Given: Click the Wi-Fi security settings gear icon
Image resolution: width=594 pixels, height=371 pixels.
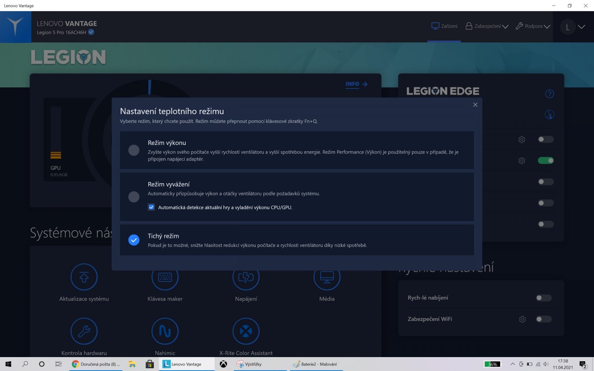Looking at the screenshot, I should 522,319.
